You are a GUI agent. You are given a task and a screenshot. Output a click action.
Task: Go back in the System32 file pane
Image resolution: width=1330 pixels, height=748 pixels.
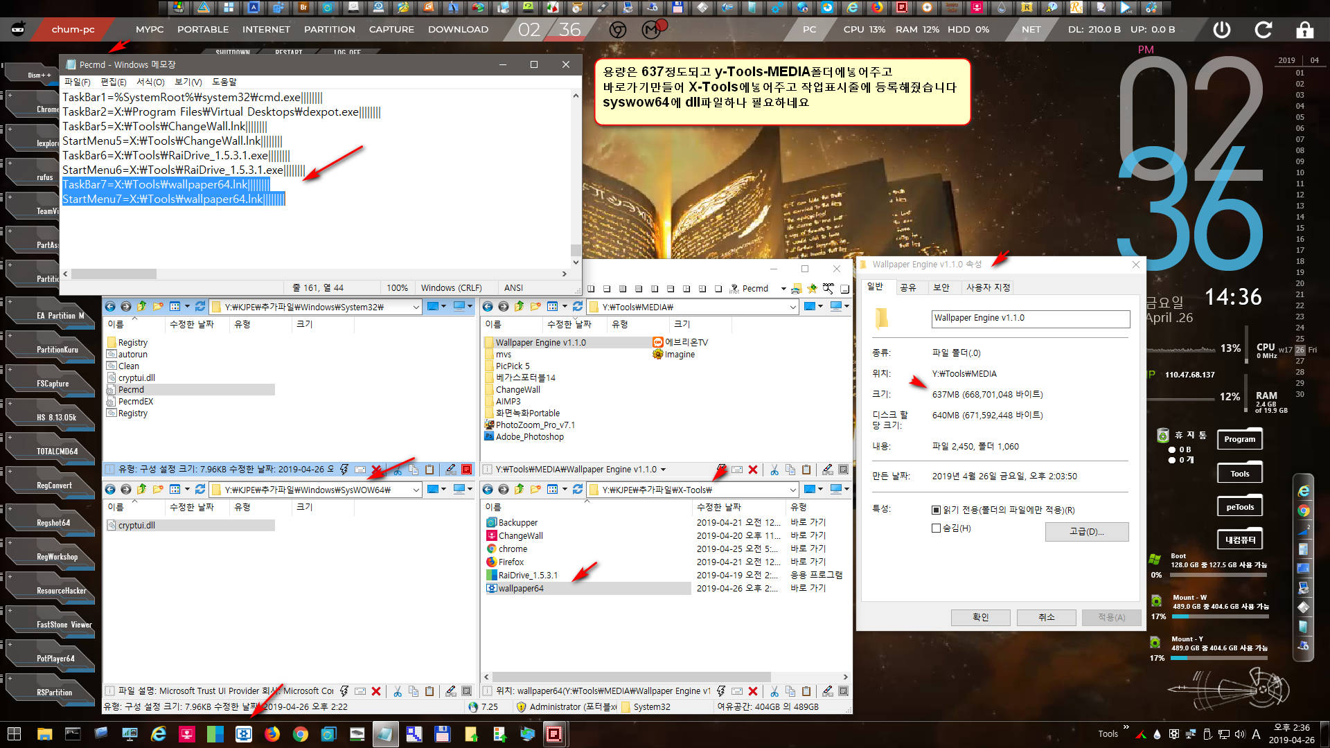[x=110, y=306]
